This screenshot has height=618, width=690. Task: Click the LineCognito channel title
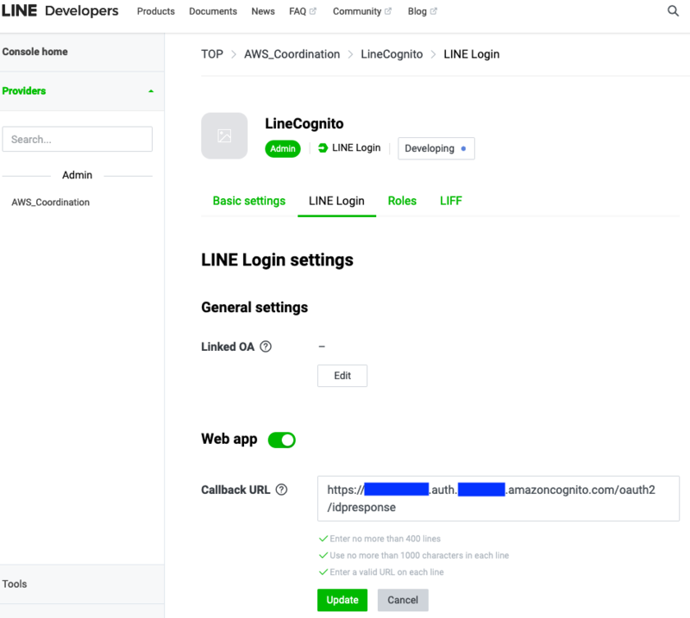click(304, 123)
